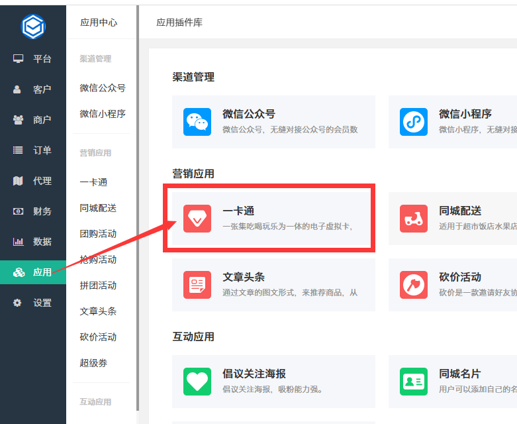Click the 应用插件库 page title
Screen dimensions: 517x424
click(179, 23)
